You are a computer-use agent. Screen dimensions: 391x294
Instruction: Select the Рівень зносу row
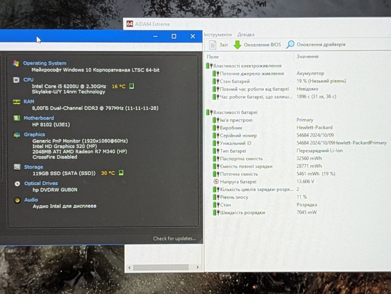point(230,197)
